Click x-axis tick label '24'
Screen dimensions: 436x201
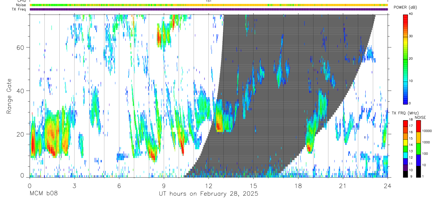tap(388, 186)
